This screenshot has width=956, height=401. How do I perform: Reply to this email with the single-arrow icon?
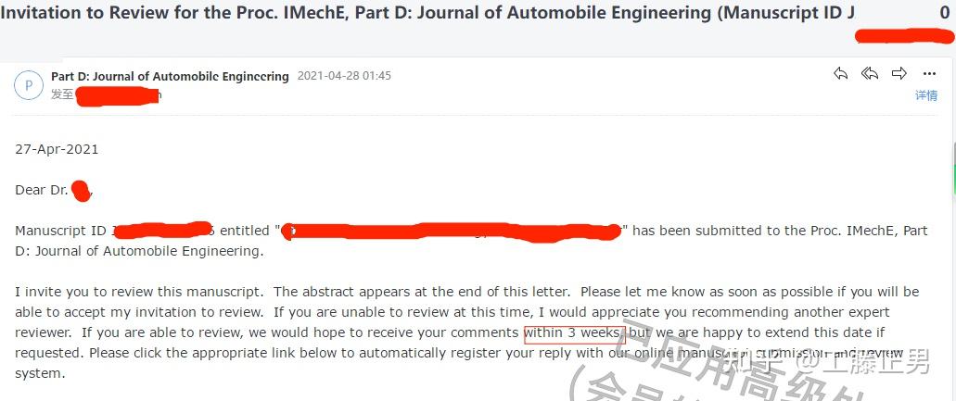[x=841, y=74]
